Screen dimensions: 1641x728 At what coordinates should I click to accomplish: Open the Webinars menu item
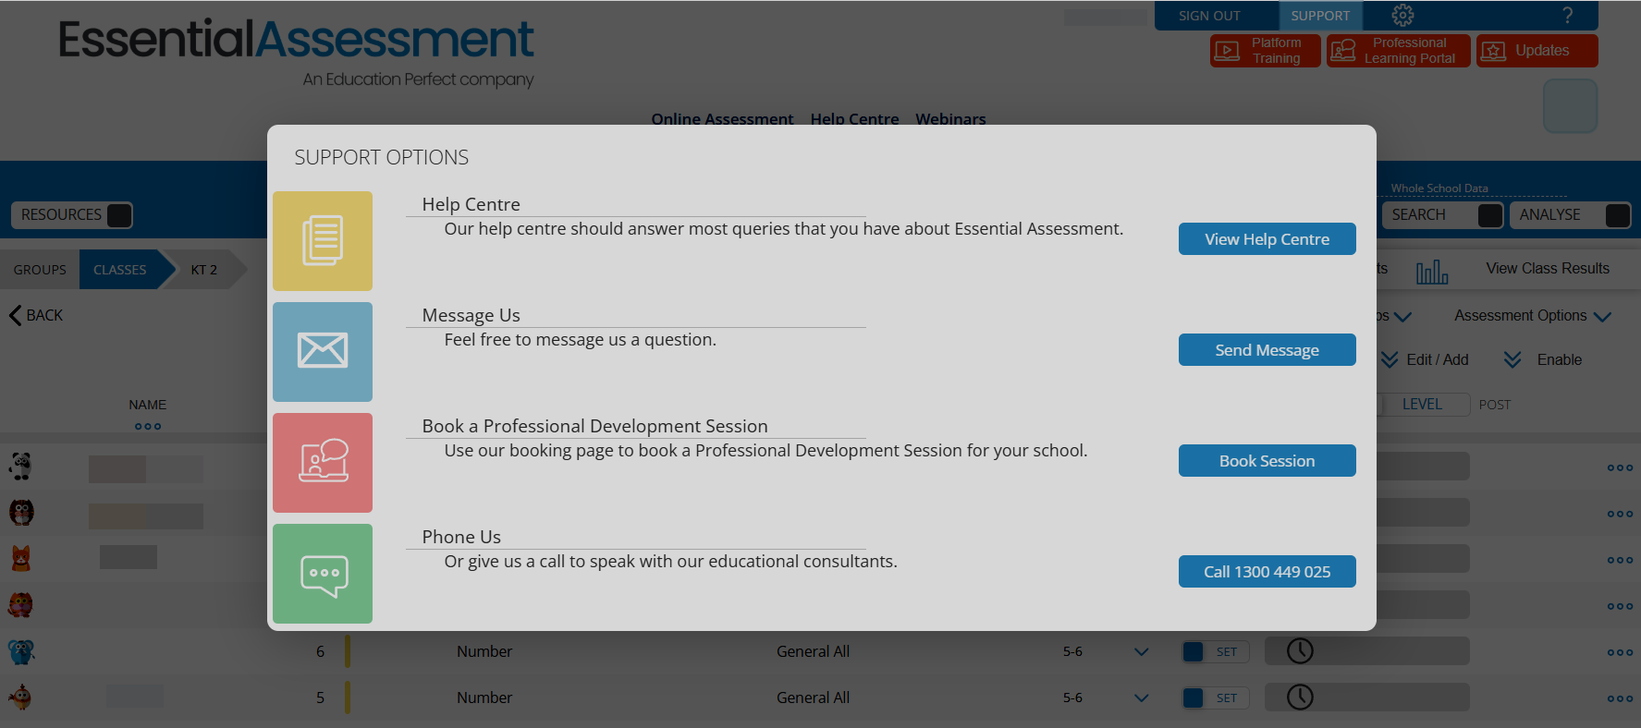950,118
